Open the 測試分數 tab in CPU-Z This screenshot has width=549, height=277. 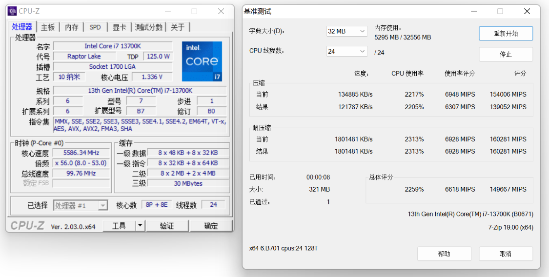coord(148,27)
